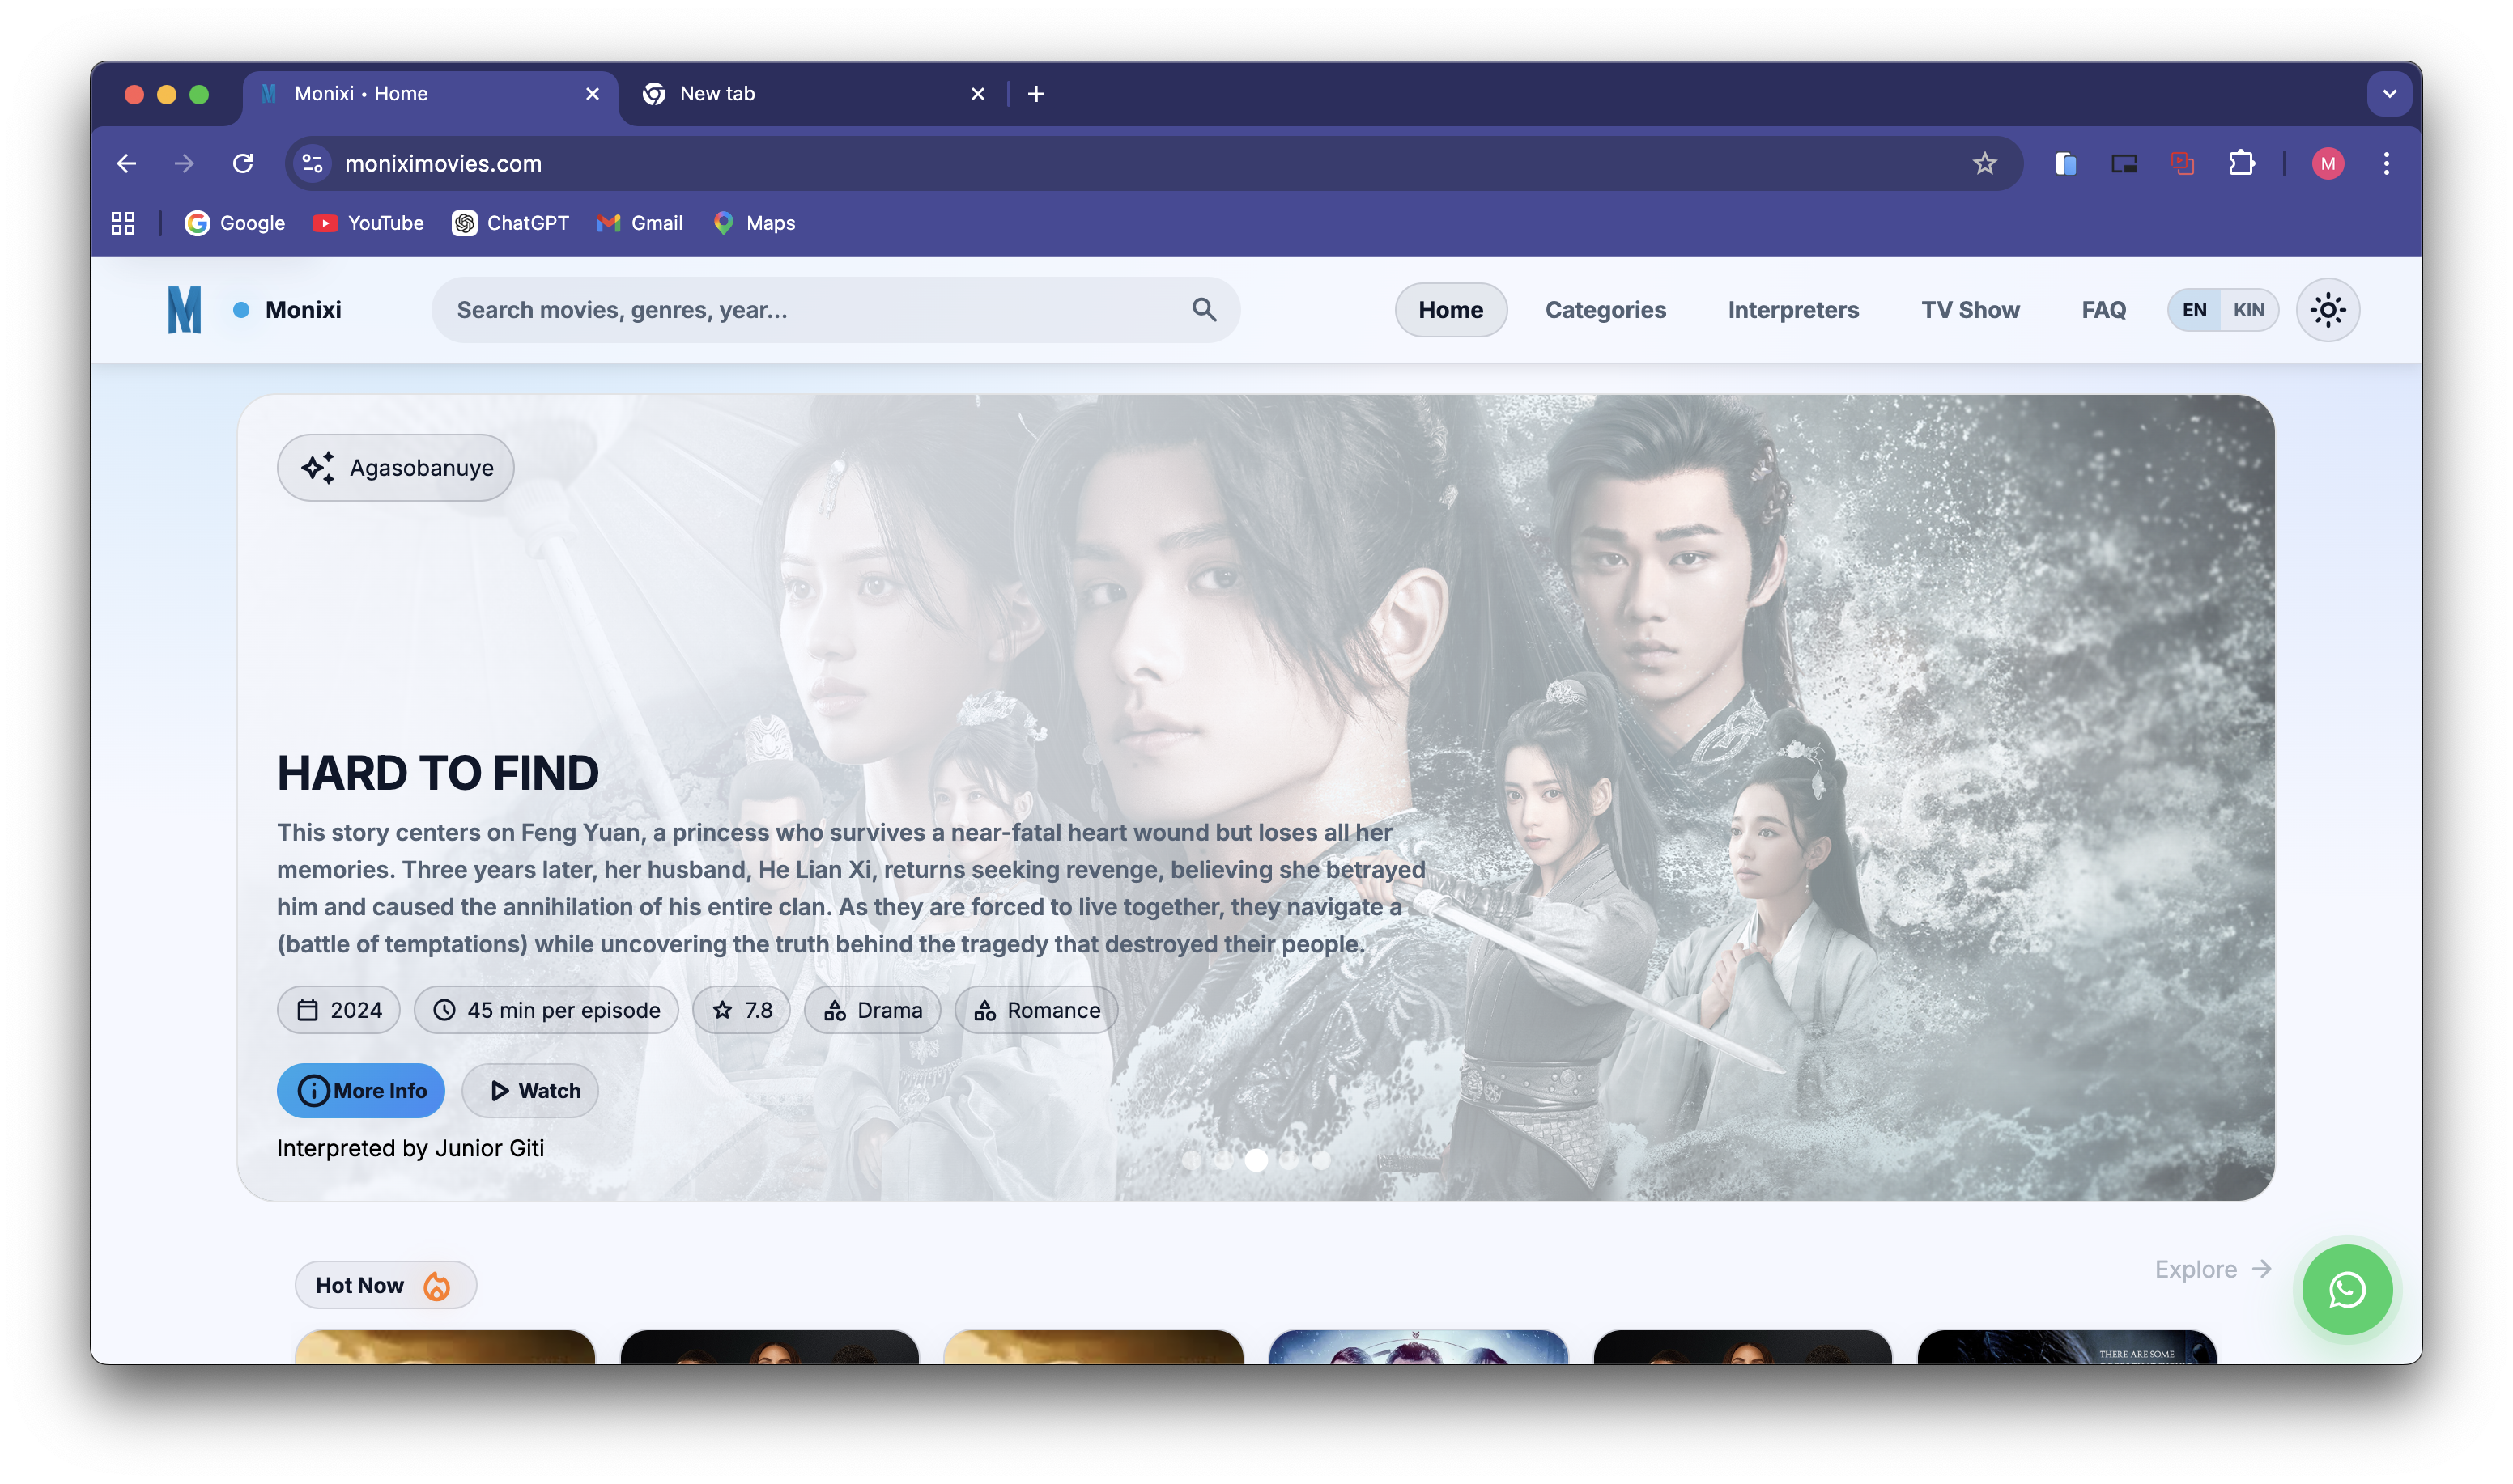Select the last carousel dot
This screenshot has height=1484, width=2513.
1321,1160
